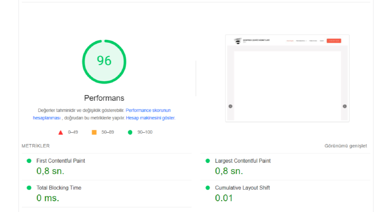Click the green dot beside Largest Contentful Paint
This screenshot has width=377, height=212.
208,161
